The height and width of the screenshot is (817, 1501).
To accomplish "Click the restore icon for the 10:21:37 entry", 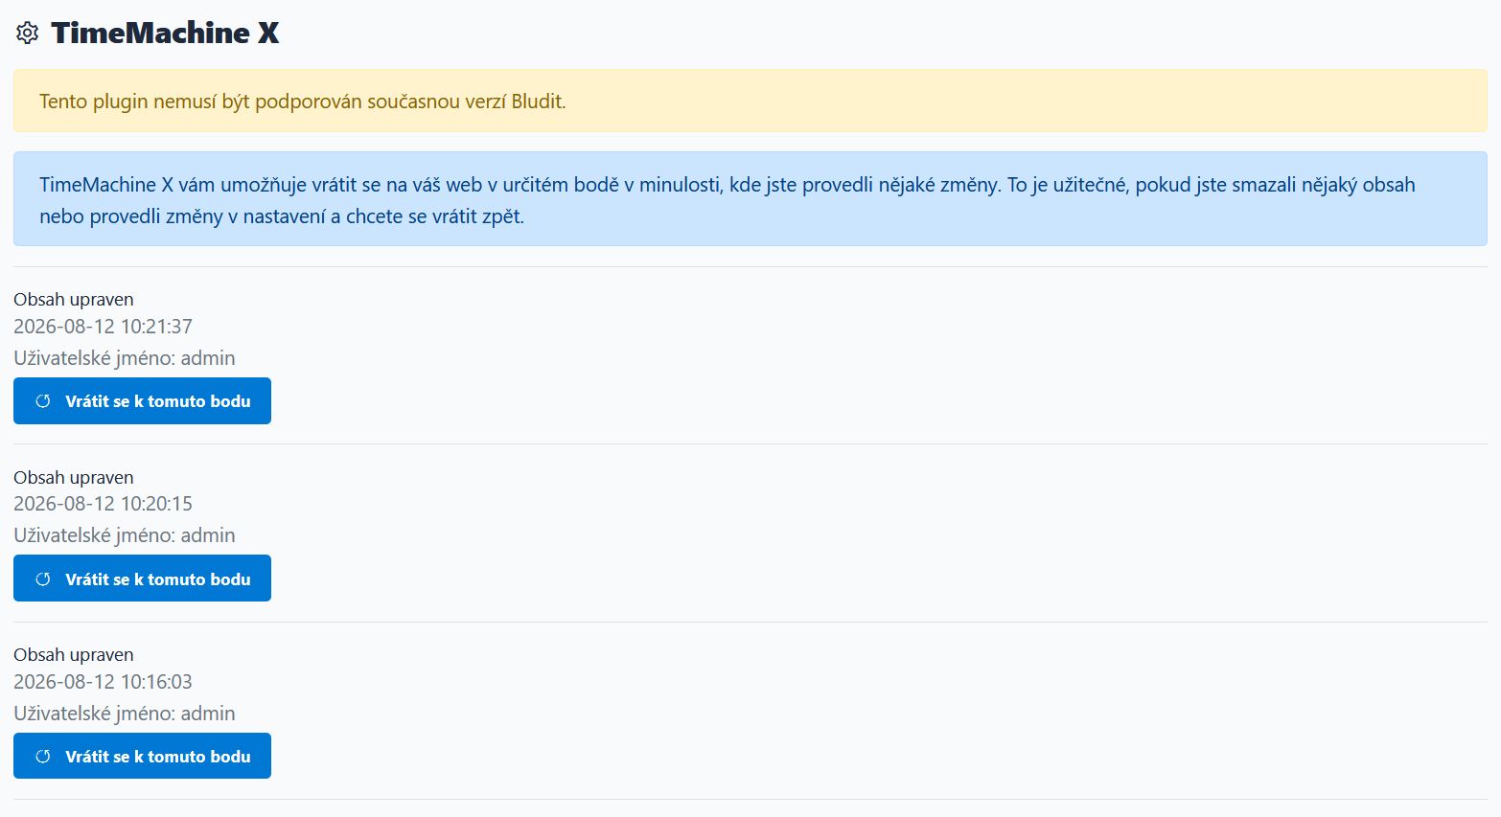I will tap(43, 401).
